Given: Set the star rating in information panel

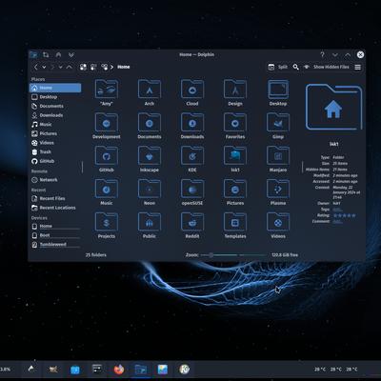Looking at the screenshot, I should pos(344,215).
